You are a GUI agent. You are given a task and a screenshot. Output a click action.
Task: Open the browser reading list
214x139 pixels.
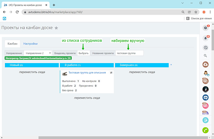pos(199,19)
